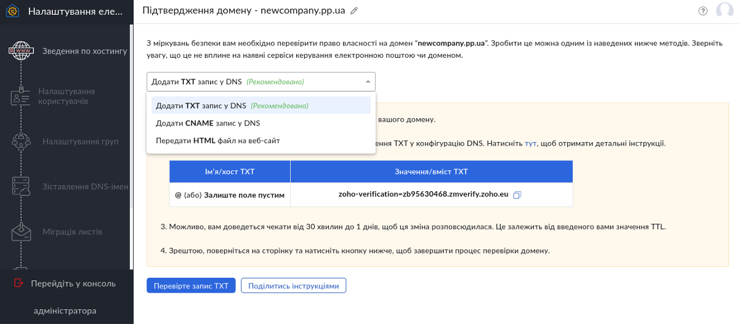This screenshot has height=324, width=739.
Task: Select 'Передати HTML файл на веб-сайт' option
Action: 261,140
